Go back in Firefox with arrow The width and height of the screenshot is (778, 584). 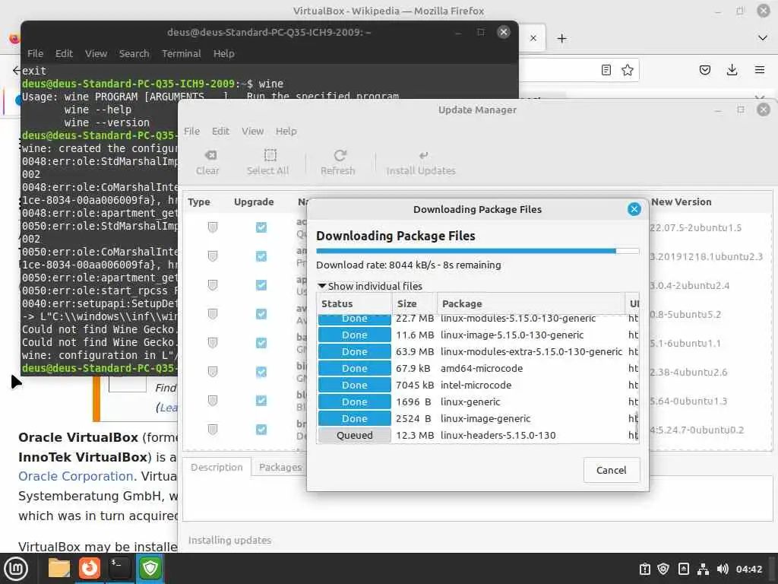[x=17, y=70]
